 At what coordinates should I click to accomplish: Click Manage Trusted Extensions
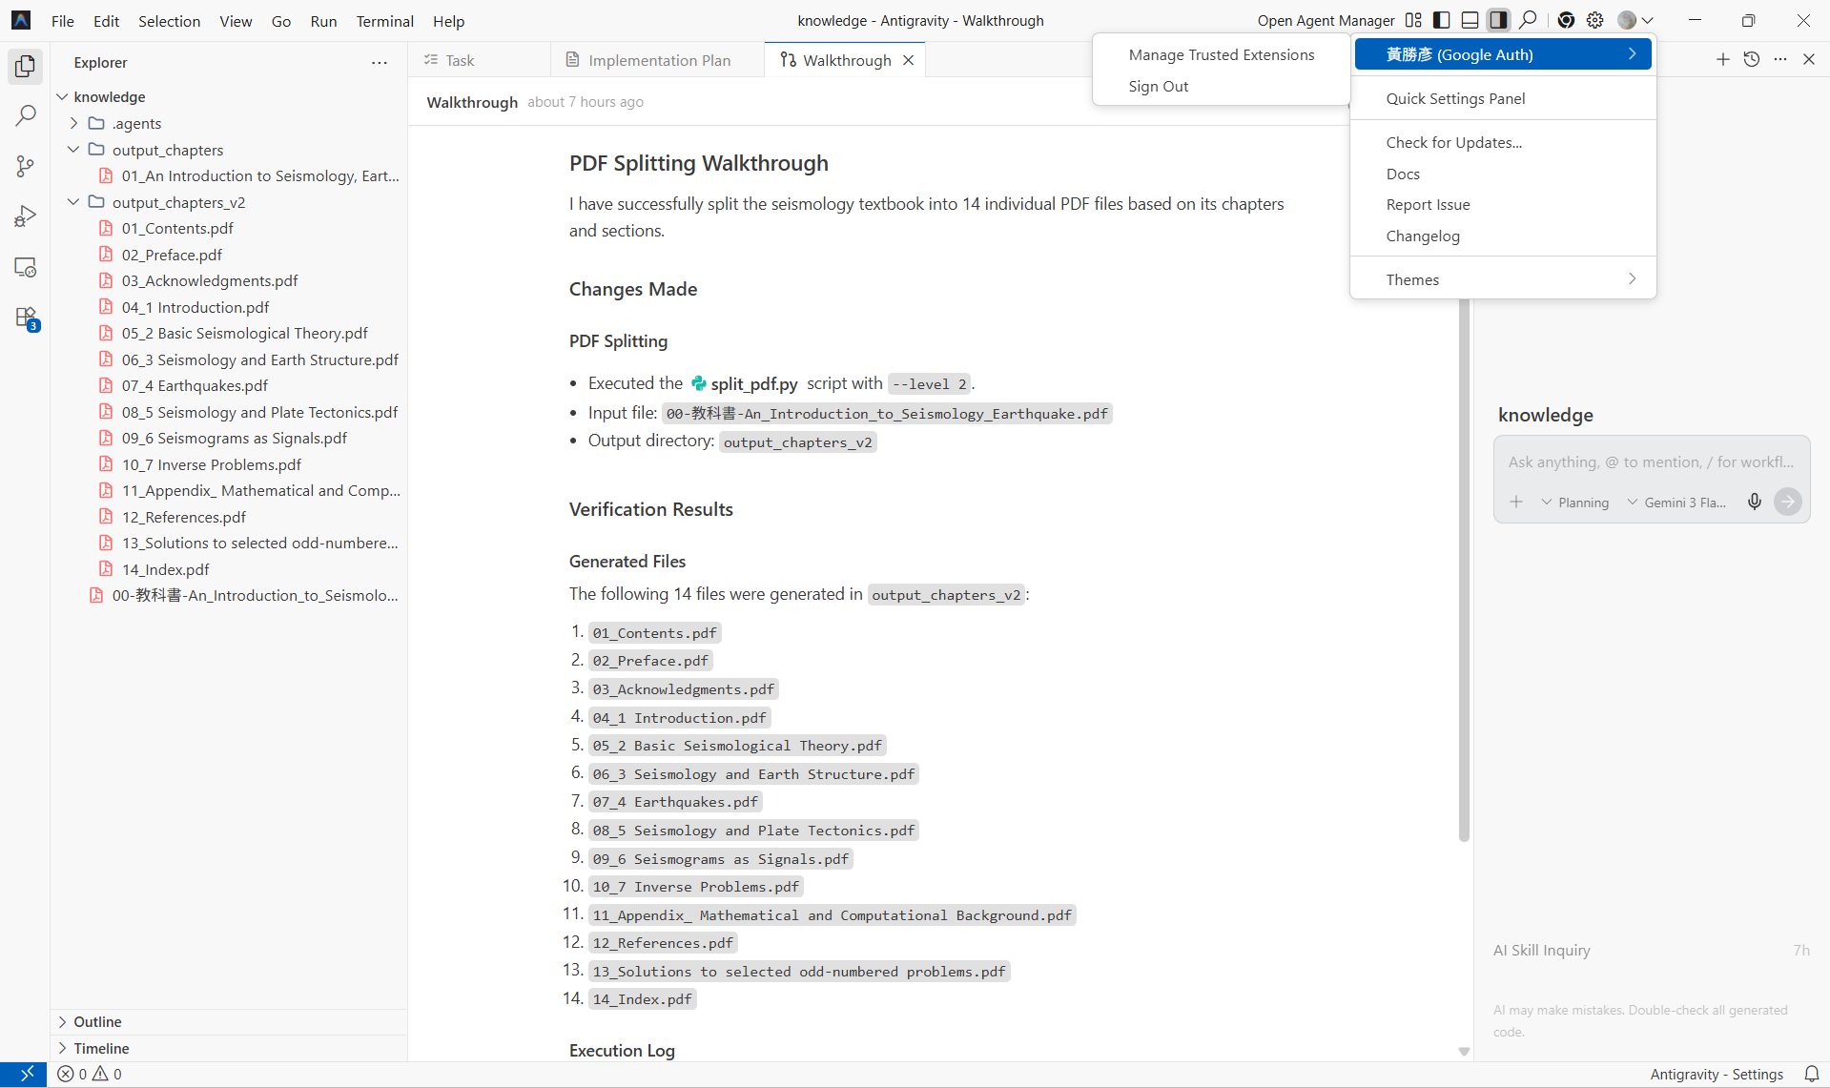[x=1221, y=54]
